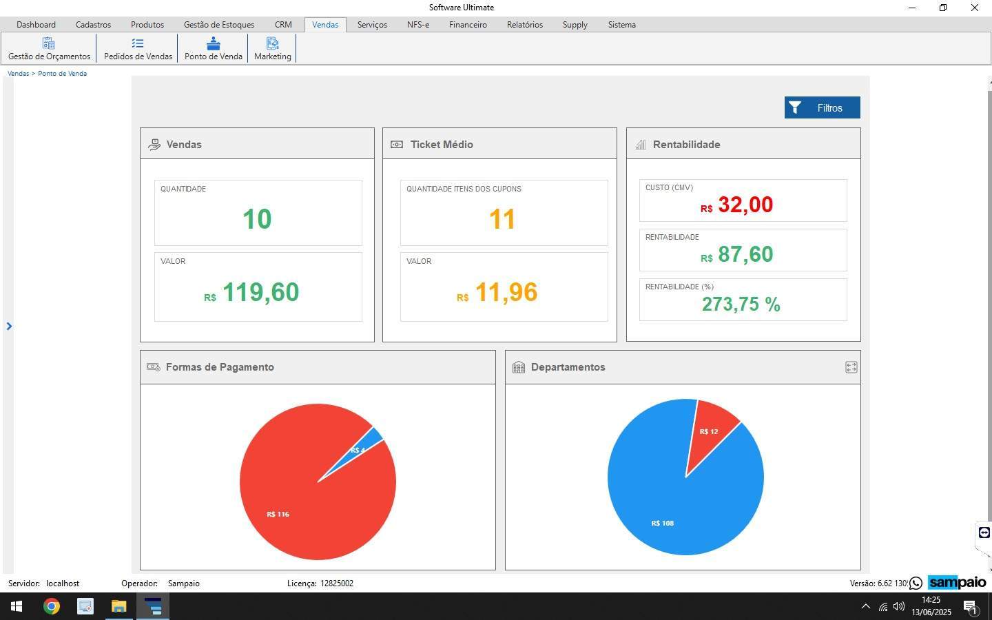Click the Custo (CMV) value R$ 32,00
This screenshot has height=620, width=992.
click(736, 205)
